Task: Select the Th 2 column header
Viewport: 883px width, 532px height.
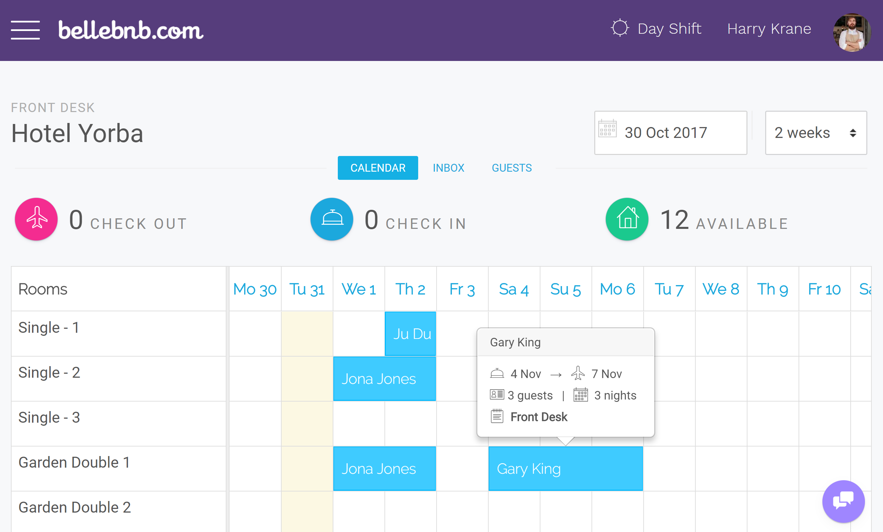Action: [410, 289]
